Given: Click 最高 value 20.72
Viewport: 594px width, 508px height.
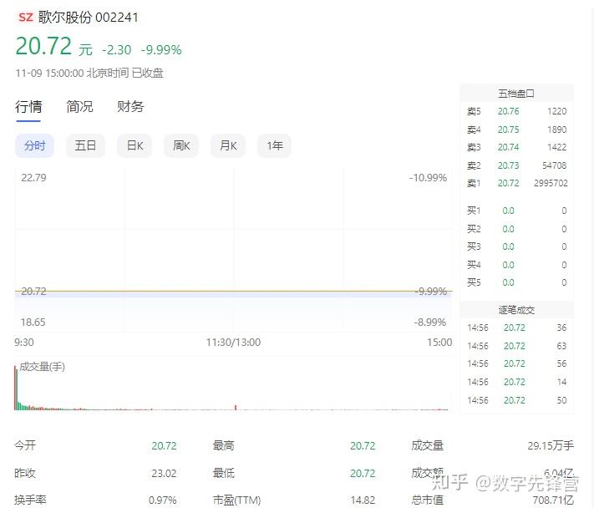Looking at the screenshot, I should tap(363, 446).
